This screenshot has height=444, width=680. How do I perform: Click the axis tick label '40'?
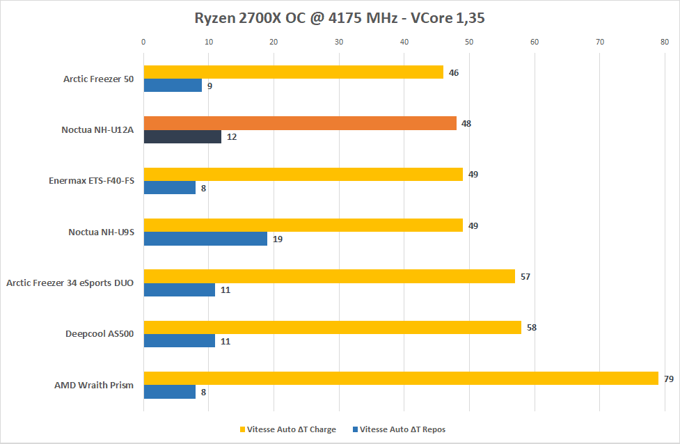click(x=404, y=42)
